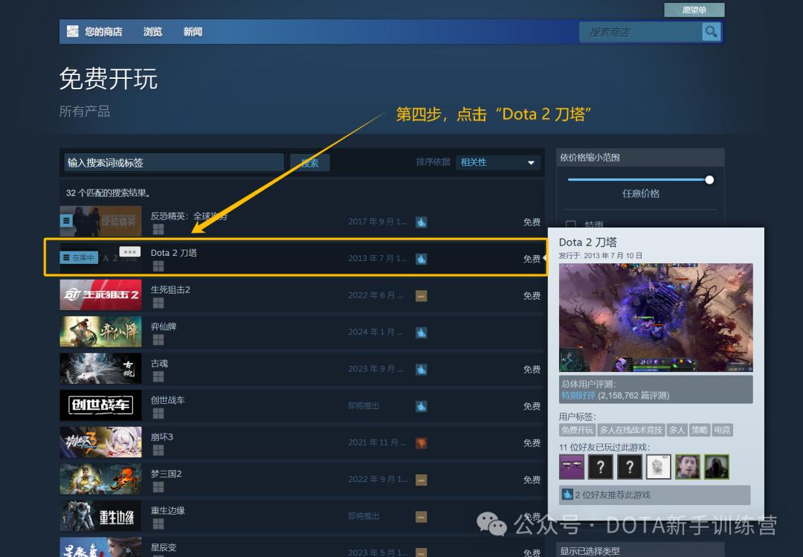Click the thumbs-up icon beside 2 位好友推荐此游戏
Screen dimensions: 803x557
coord(567,494)
